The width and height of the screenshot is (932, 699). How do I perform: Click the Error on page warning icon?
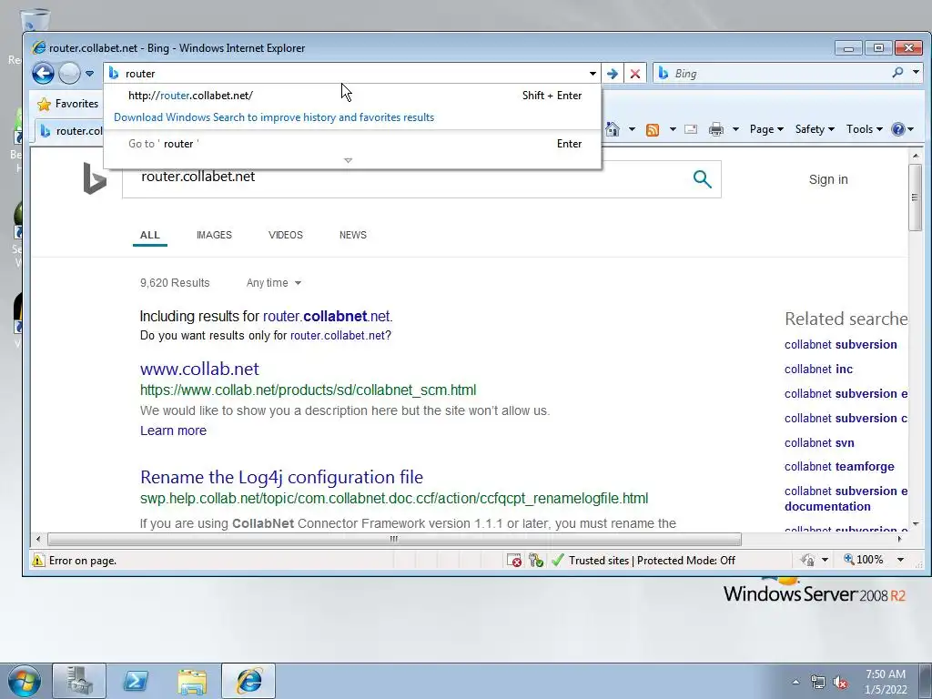(38, 560)
